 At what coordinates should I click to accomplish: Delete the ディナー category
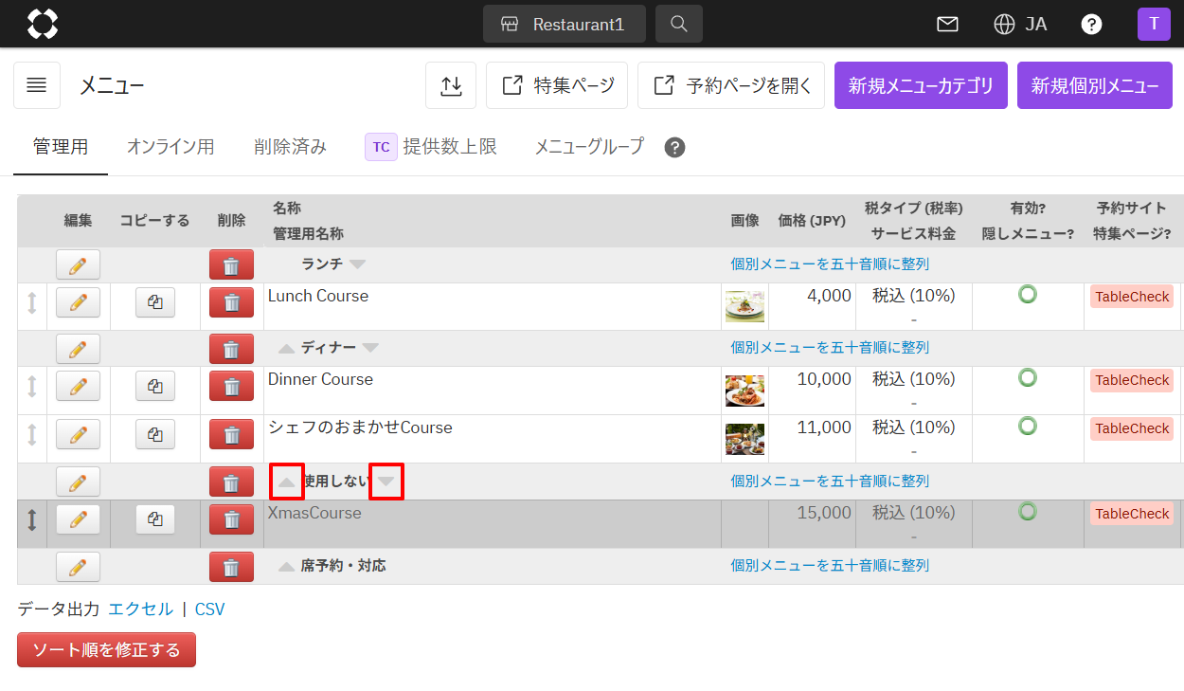[x=231, y=349]
